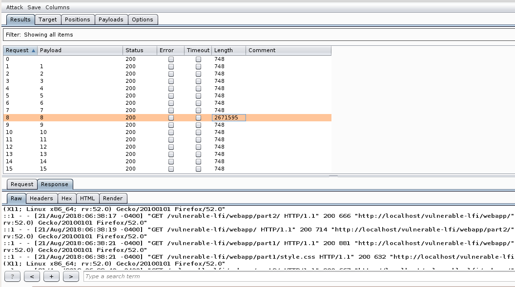Toggle the Error checkbox on request 8
Screen dimensions: 515x287
pos(171,117)
